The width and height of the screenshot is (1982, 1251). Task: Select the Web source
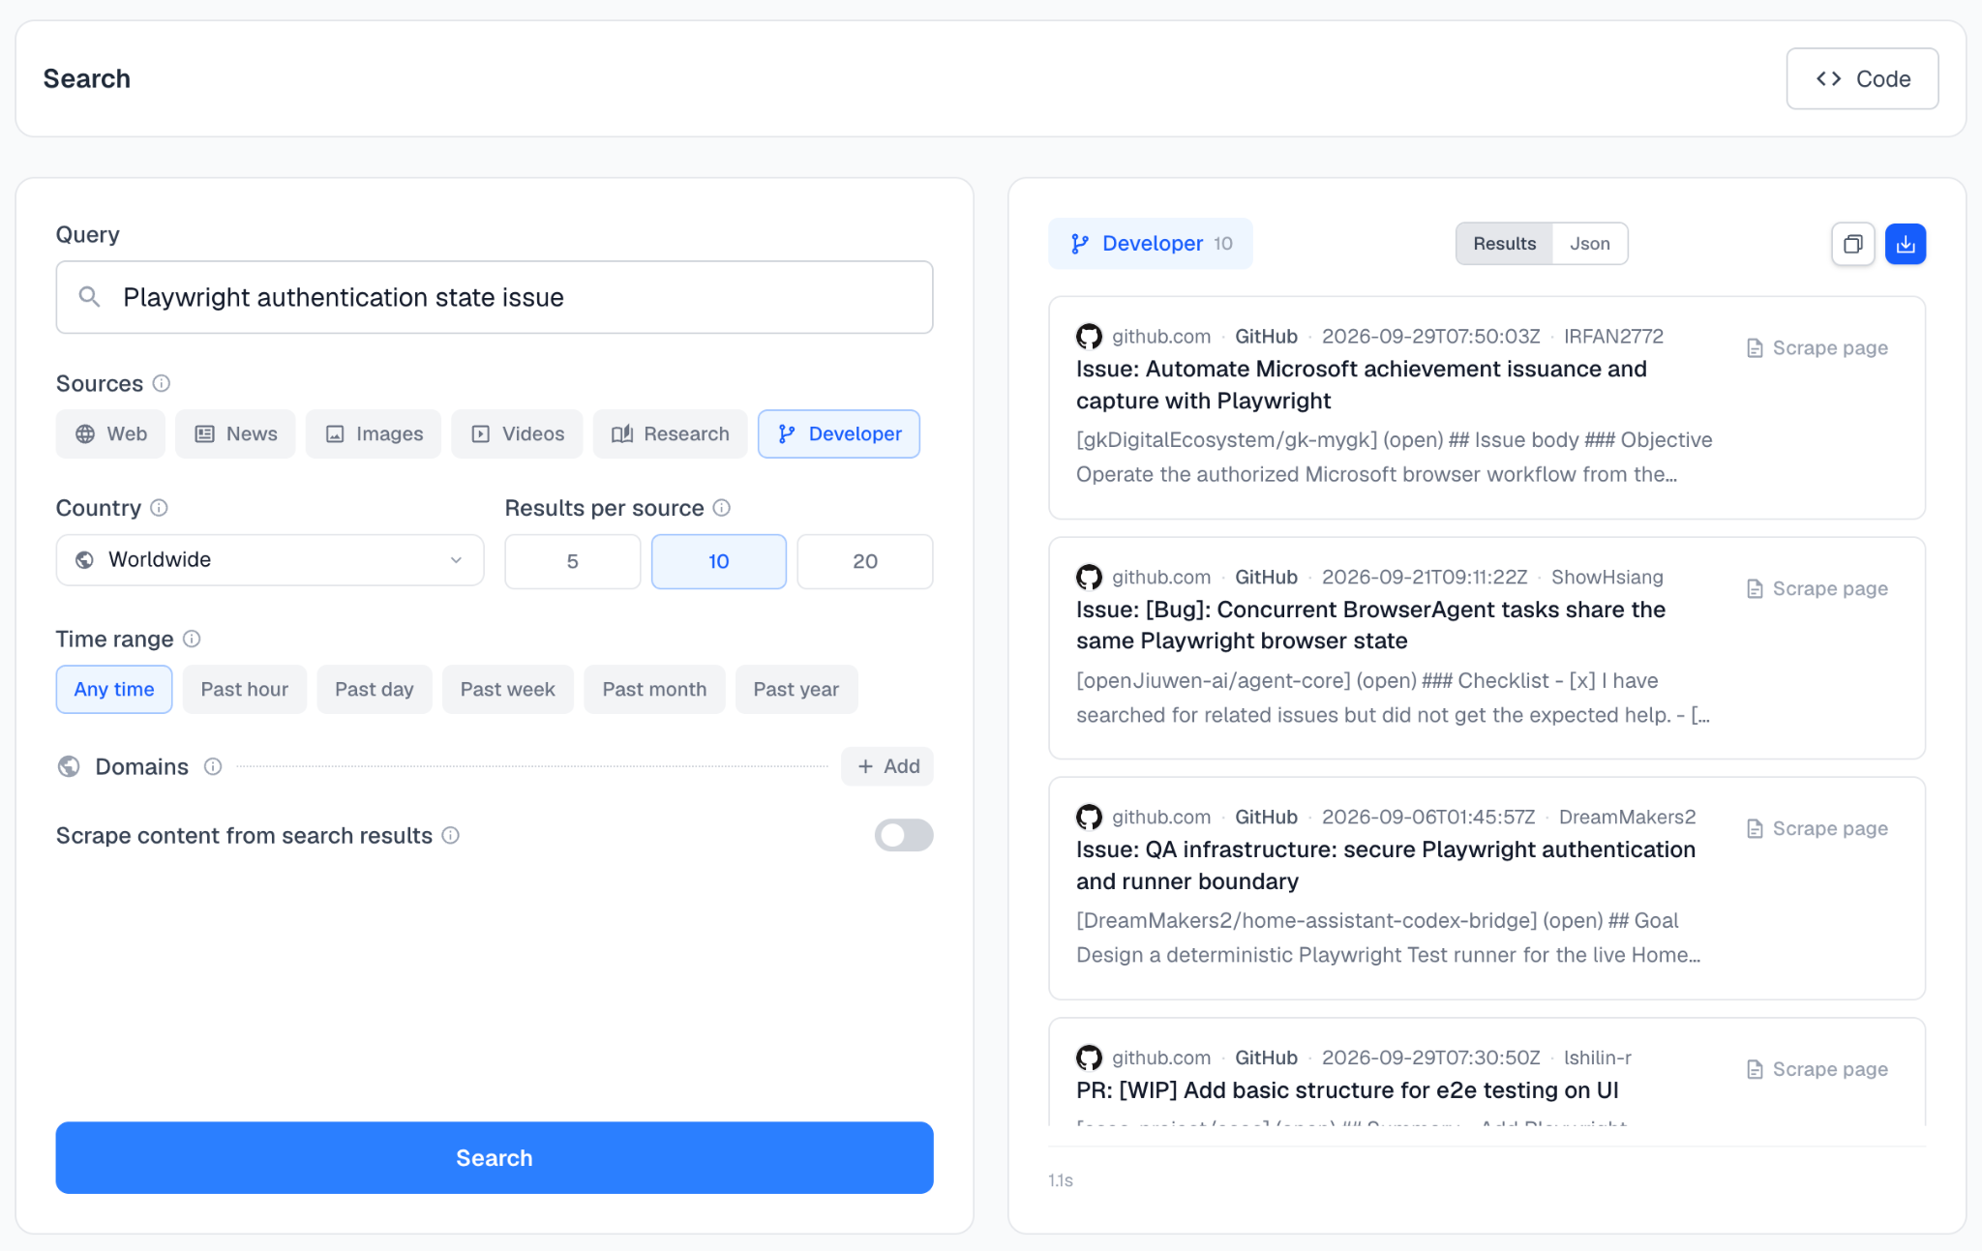coord(110,433)
